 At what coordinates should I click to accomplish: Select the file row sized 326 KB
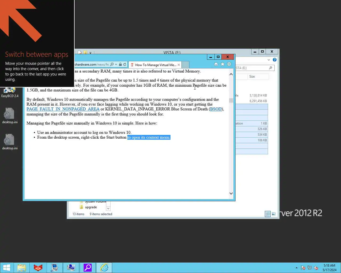point(251,129)
